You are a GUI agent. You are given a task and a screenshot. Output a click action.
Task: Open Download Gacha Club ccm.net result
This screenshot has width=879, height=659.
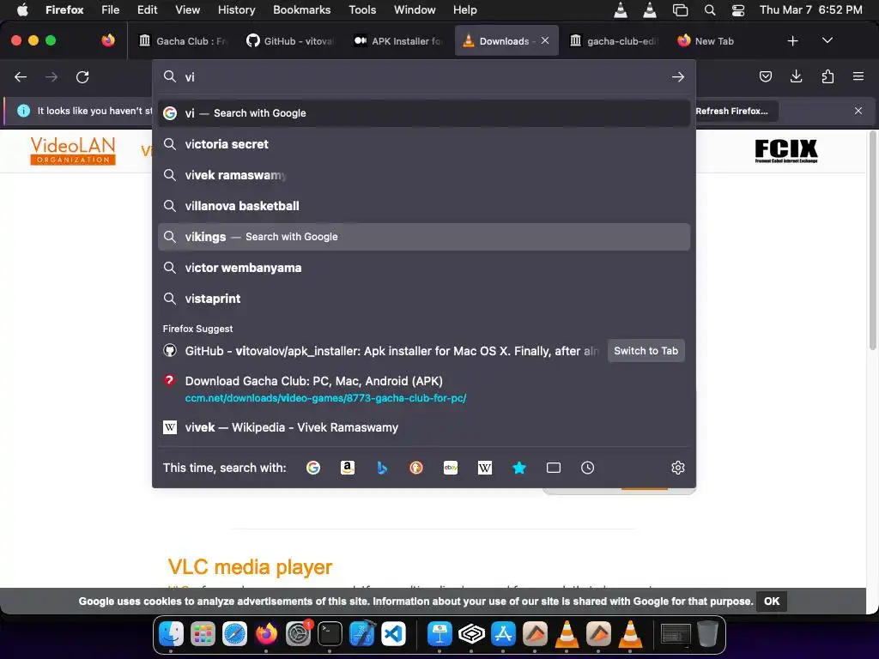point(424,389)
